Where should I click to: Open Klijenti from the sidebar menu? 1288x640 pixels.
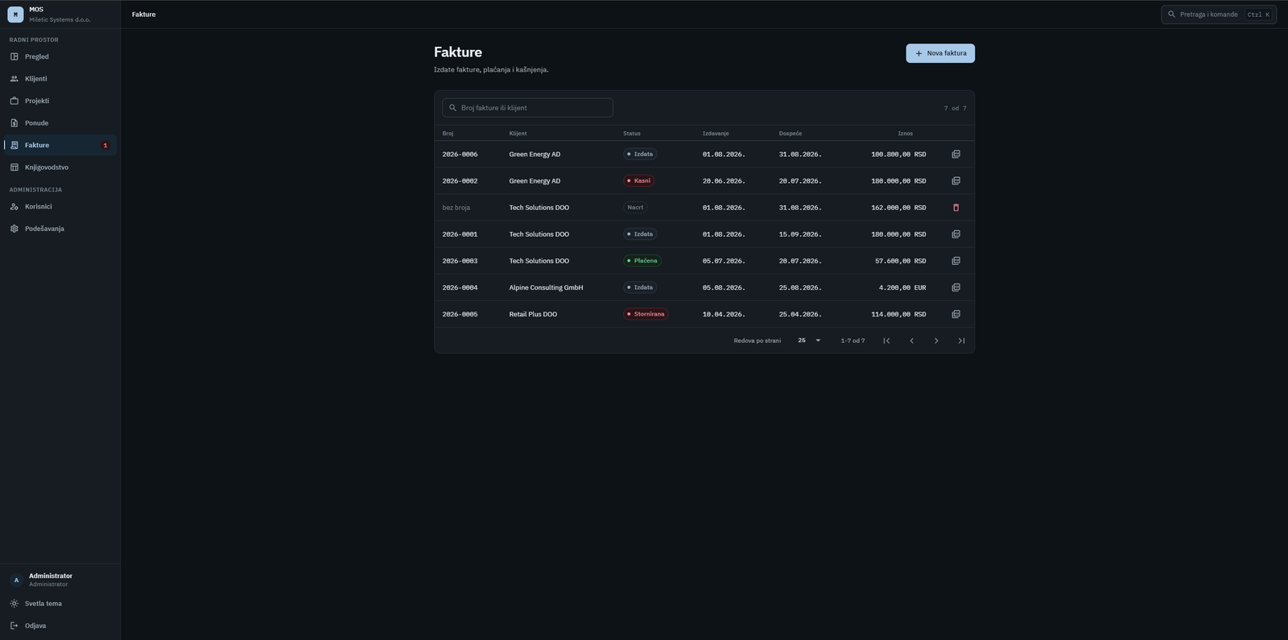[x=60, y=79]
